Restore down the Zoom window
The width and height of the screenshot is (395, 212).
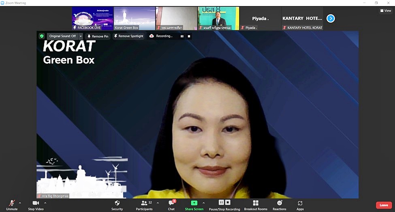(376, 3)
